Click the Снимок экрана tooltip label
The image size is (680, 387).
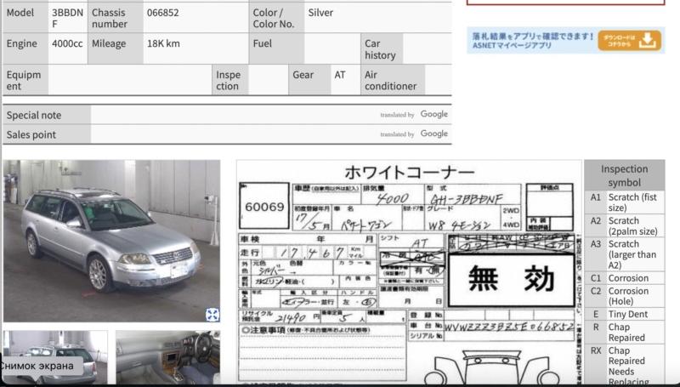tap(37, 367)
